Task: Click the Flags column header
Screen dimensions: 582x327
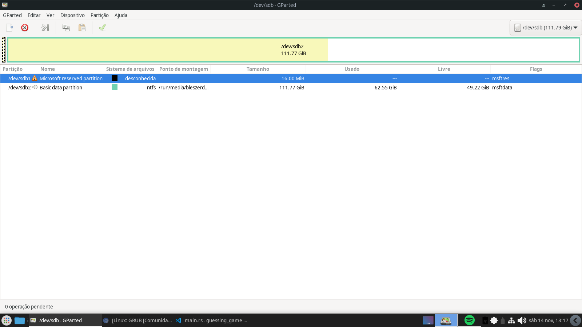Action: pyautogui.click(x=536, y=69)
